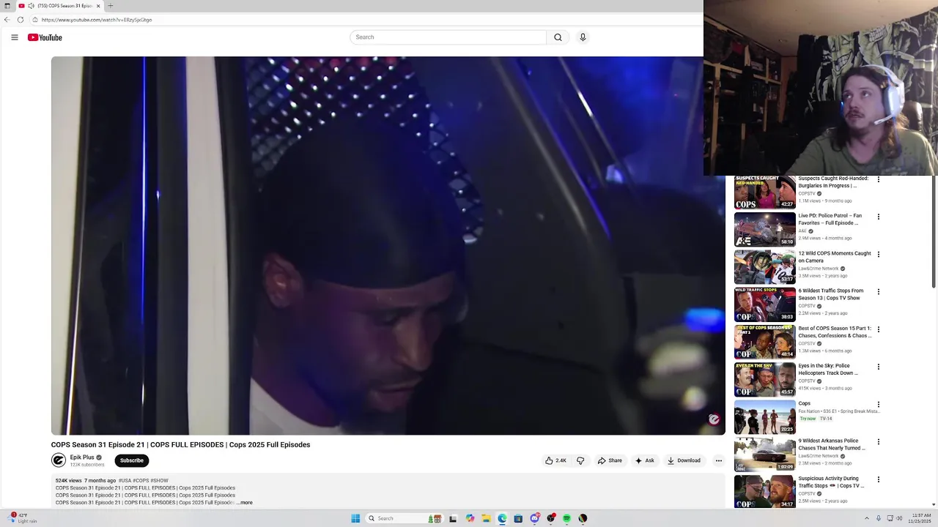Open Suspicious Activity During Traffic Stops thumbnail
Screen dimensions: 938x527
click(764, 491)
